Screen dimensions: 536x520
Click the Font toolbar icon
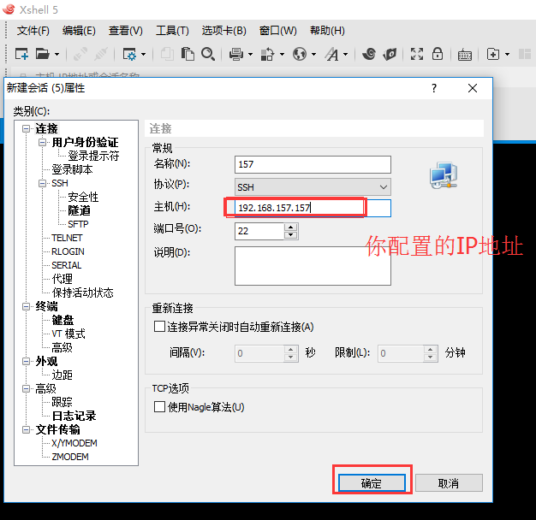(332, 54)
